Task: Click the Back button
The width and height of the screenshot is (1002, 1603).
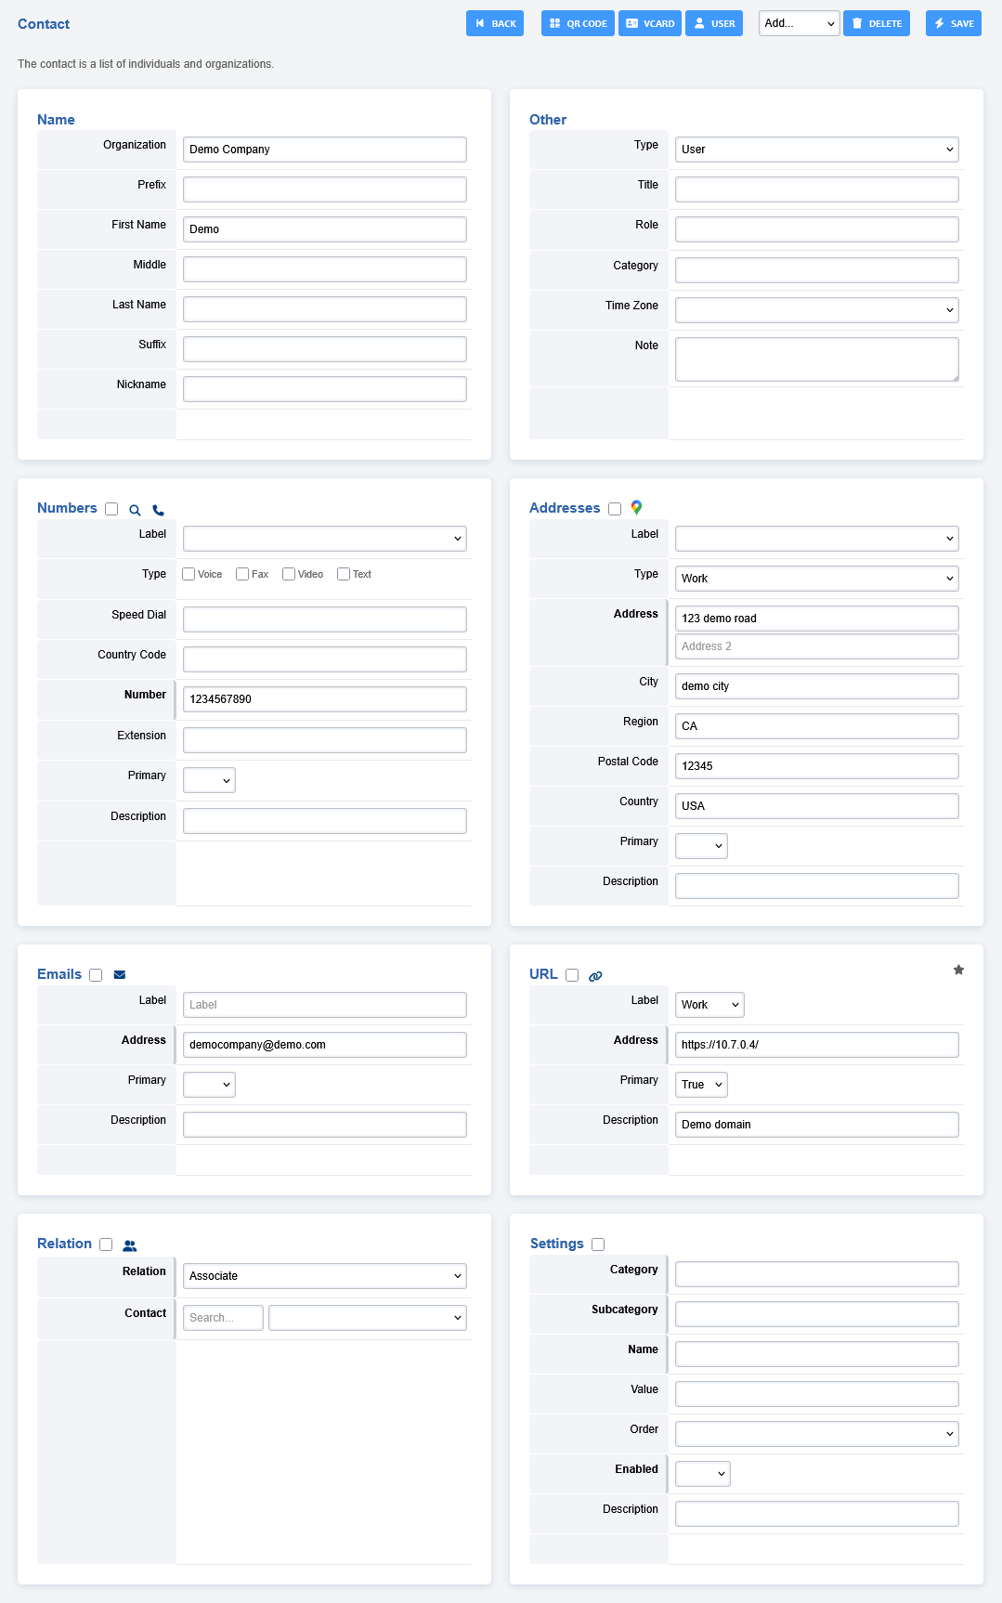Action: coord(495,23)
